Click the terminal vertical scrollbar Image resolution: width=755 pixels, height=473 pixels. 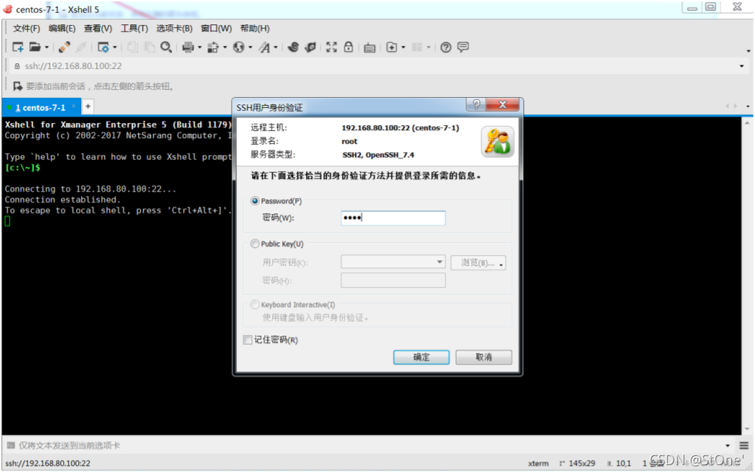pyautogui.click(x=747, y=275)
